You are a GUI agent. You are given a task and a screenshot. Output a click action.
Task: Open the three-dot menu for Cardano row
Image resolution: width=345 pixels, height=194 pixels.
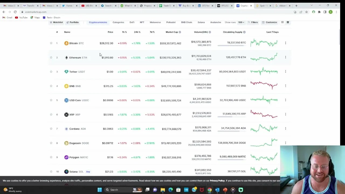pos(285,129)
